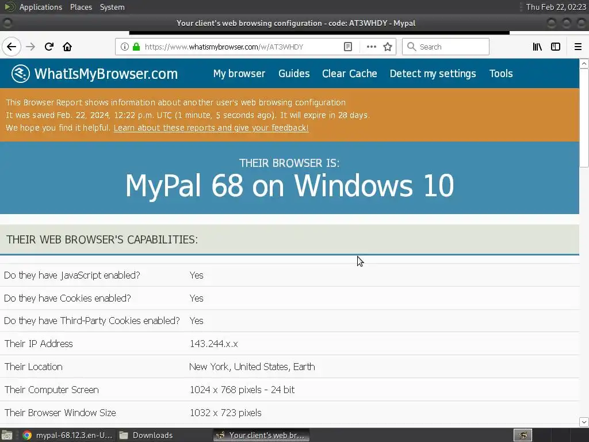Toggle sidebars icon in toolbar

click(556, 47)
